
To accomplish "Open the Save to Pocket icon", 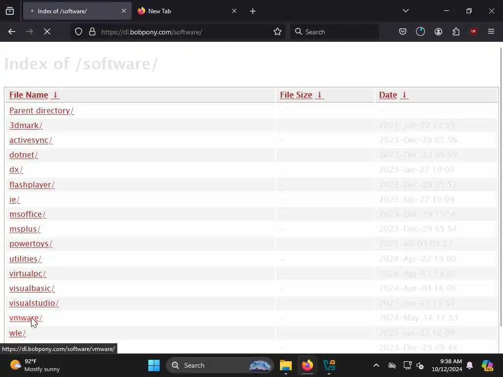I will coord(403,32).
